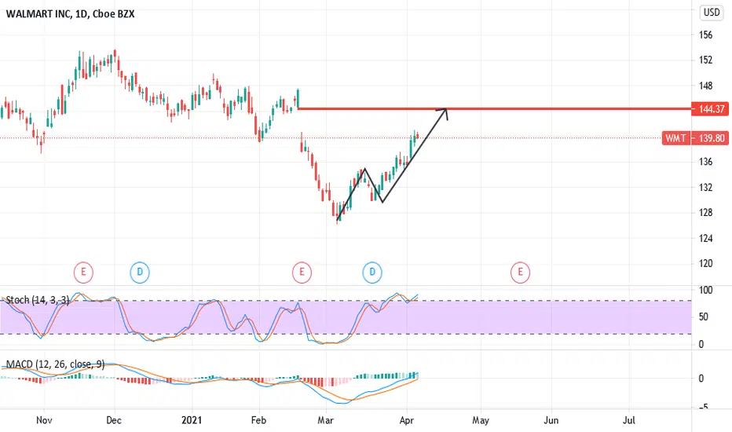The width and height of the screenshot is (732, 432).
Task: Click the Apr time axis label
Action: tap(407, 420)
